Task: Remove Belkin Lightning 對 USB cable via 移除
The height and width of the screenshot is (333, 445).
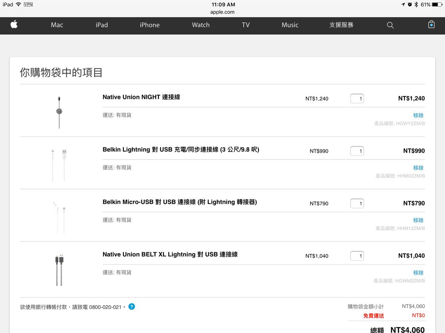Action: 418,168
